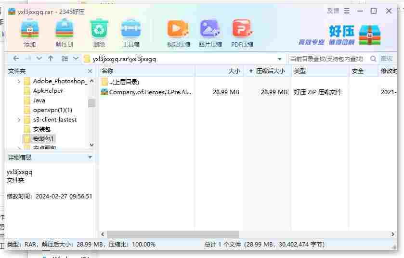404x258 pixels.
Task: Sort by the 类型 column header
Action: coord(320,71)
